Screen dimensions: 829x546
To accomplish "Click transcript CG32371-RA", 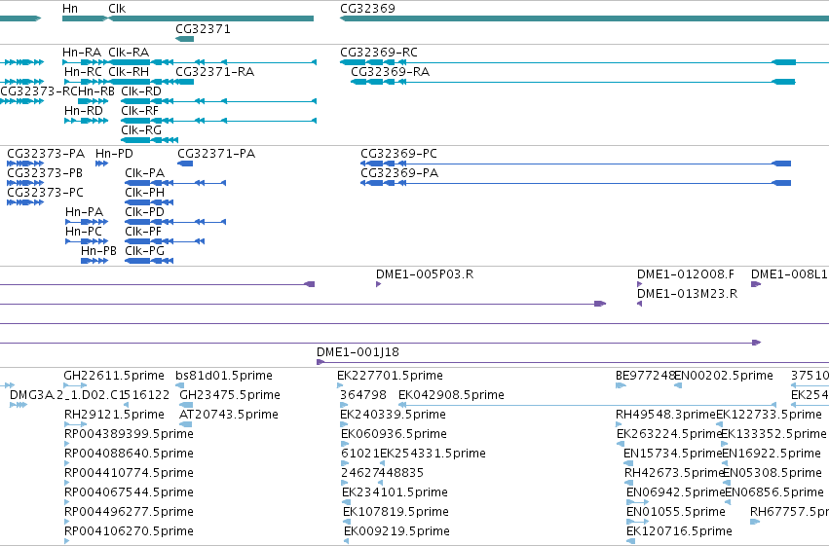I will click(x=214, y=72).
